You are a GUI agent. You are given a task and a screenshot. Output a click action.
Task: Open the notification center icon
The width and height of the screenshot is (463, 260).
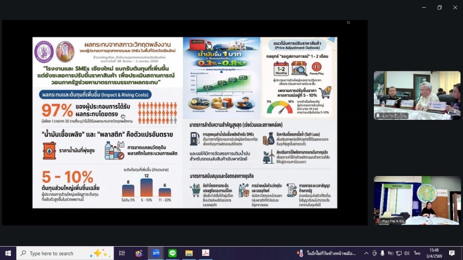(452, 253)
